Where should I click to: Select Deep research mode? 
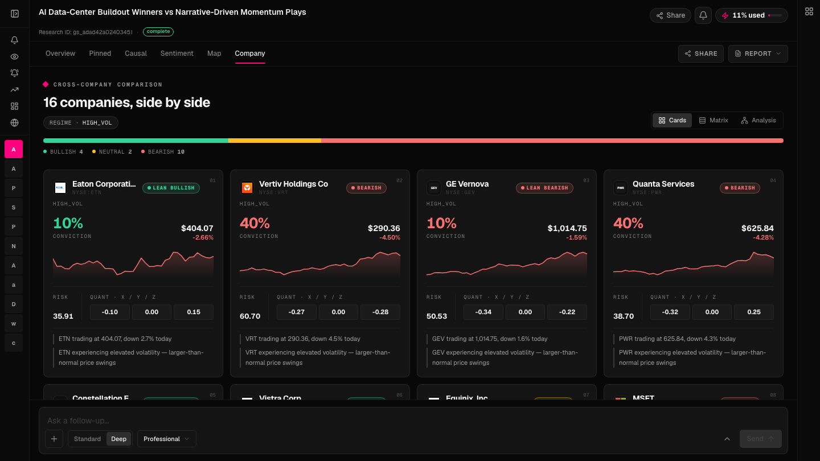[x=119, y=439]
